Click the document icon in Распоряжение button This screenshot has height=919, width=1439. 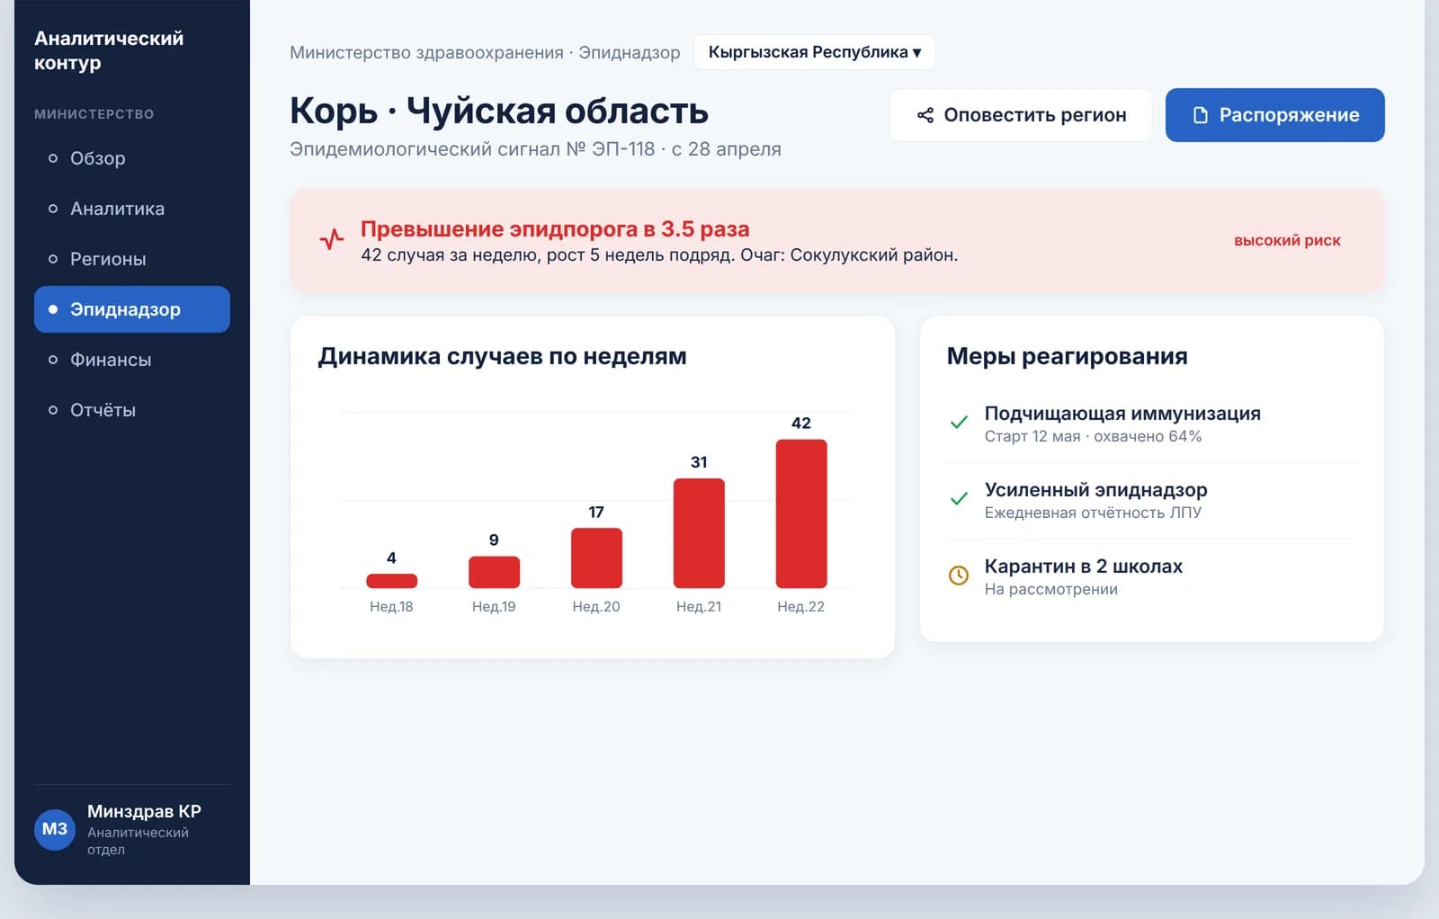(x=1200, y=115)
